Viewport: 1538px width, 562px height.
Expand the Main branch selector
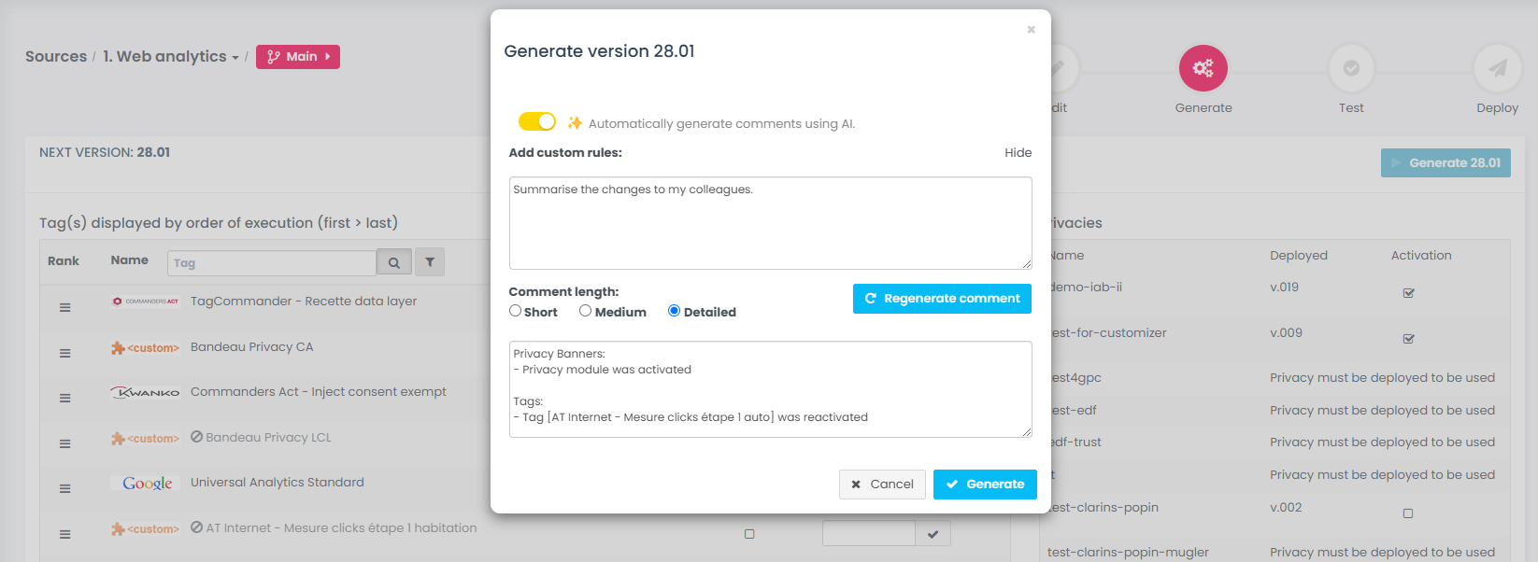pos(298,57)
